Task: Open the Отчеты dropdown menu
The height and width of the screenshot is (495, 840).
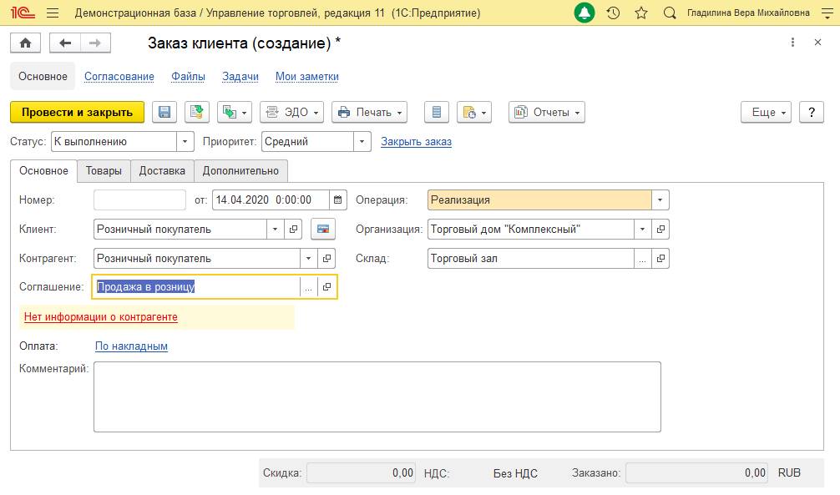Action: (546, 112)
